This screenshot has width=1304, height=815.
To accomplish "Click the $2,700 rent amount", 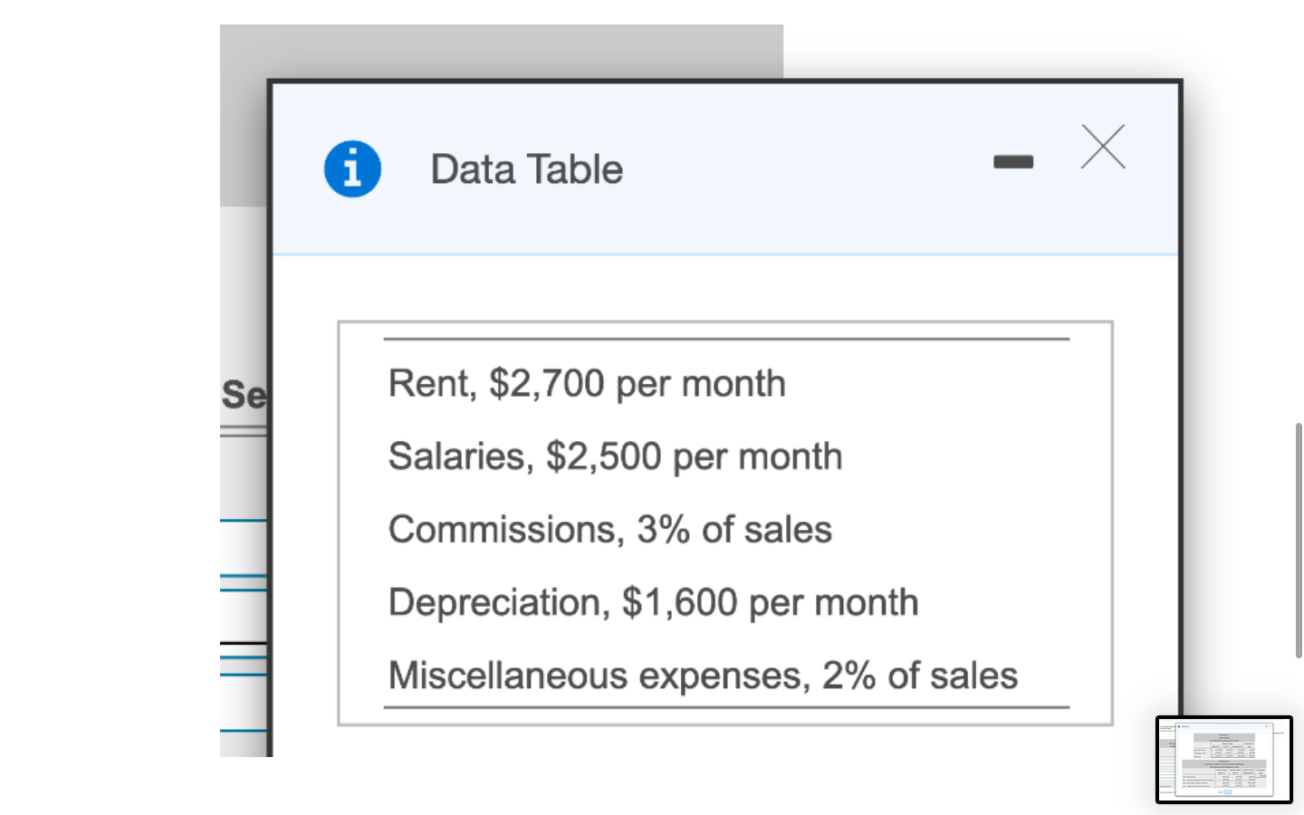I will click(546, 384).
